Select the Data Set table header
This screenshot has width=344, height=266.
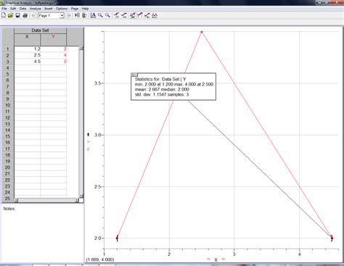40,30
